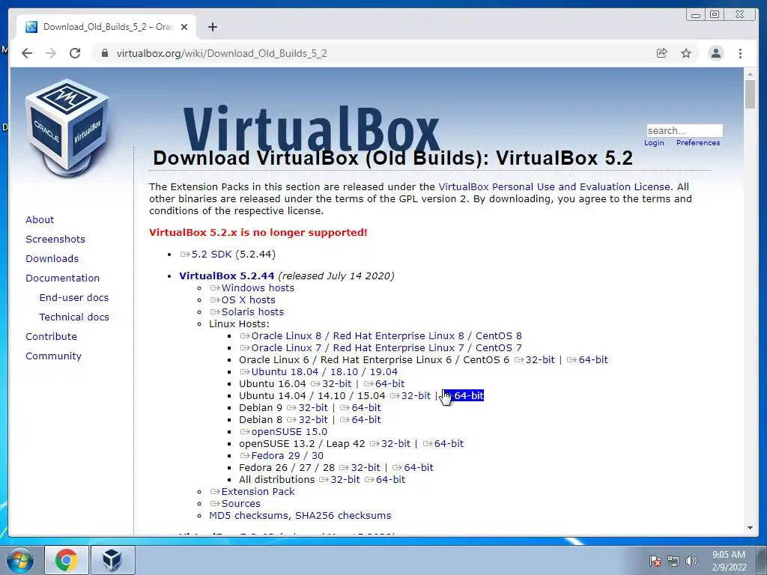Image resolution: width=767 pixels, height=575 pixels.
Task: Download OS X hosts build
Action: (x=243, y=299)
